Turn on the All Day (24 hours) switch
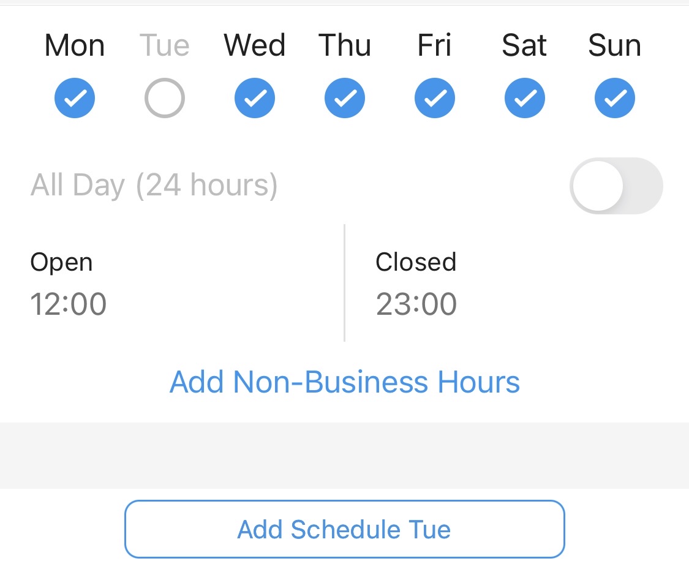The width and height of the screenshot is (689, 561). tap(616, 185)
